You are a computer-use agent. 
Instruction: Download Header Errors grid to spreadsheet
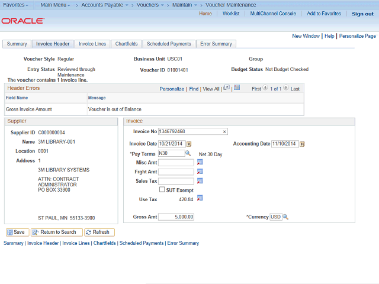[x=237, y=88]
